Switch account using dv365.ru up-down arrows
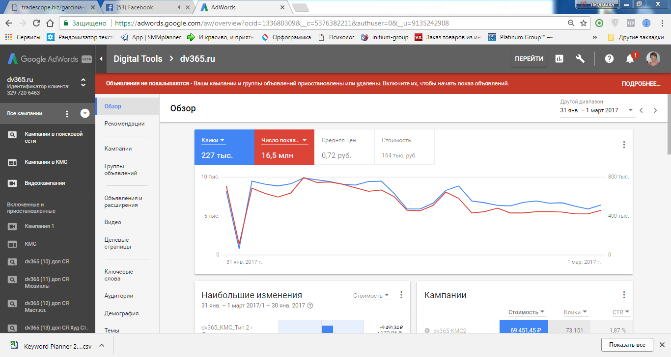 [x=83, y=82]
